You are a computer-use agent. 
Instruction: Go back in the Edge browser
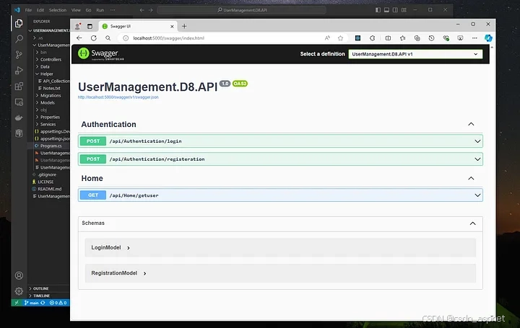pyautogui.click(x=79, y=38)
